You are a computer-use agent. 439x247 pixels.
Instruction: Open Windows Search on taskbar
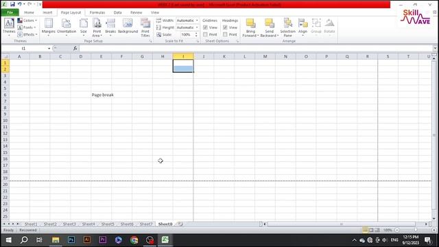[x=24, y=240]
